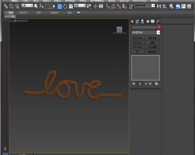
Task: Click the Align tool icon
Action: (x=165, y=6)
